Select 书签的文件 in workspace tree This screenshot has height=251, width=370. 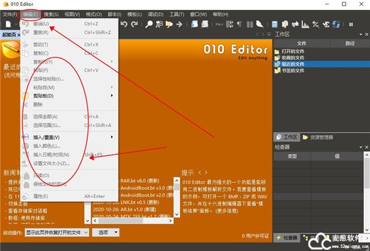[292, 70]
